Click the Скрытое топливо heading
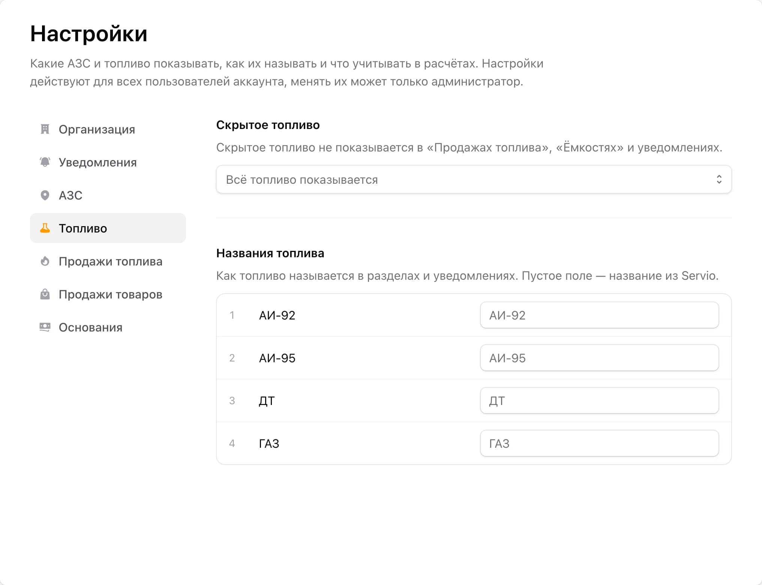The width and height of the screenshot is (762, 585). click(268, 125)
